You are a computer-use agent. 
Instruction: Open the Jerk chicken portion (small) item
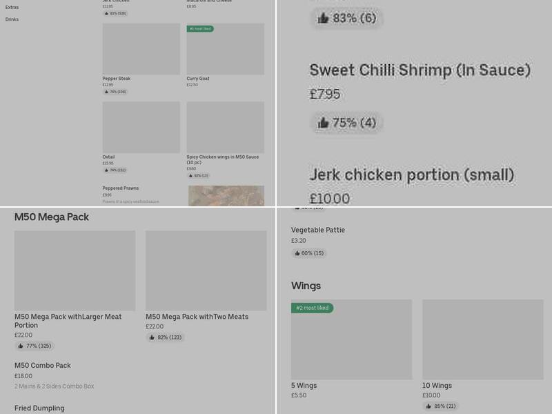pos(411,175)
